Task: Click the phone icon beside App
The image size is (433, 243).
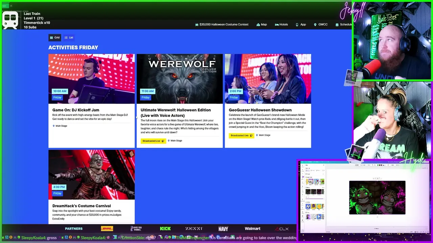Action: 297,25
